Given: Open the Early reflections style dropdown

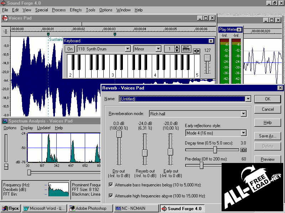Looking at the screenshot, I should pos(243,133).
